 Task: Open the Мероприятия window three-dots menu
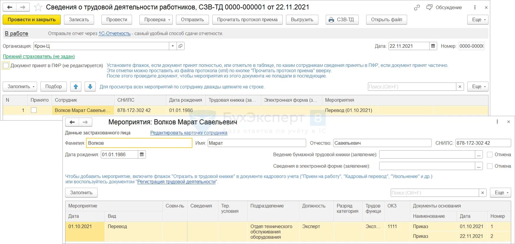[x=497, y=122]
